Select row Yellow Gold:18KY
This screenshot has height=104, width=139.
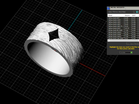(x=123, y=24)
